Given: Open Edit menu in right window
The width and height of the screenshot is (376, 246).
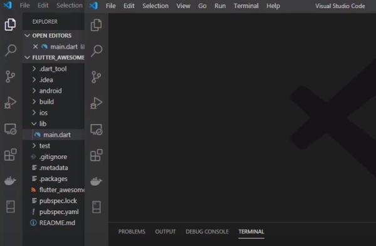Looking at the screenshot, I should coord(129,6).
